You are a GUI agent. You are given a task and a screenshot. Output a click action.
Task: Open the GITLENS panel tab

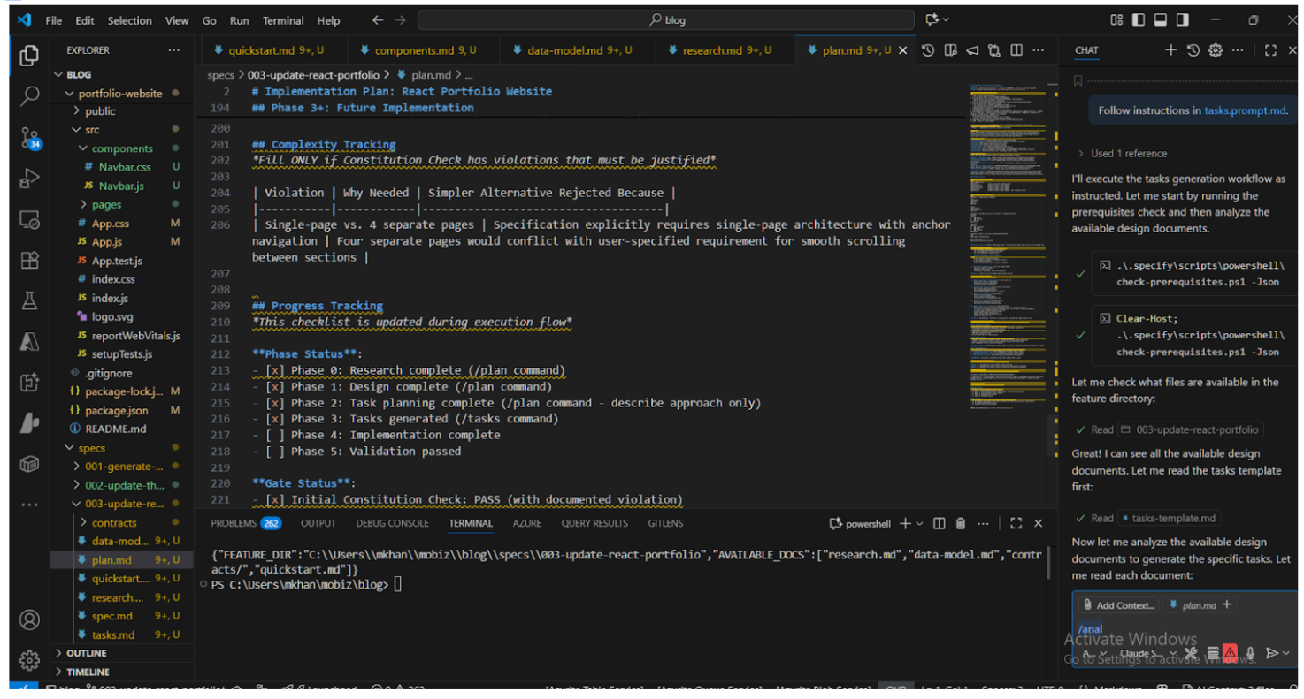point(665,523)
